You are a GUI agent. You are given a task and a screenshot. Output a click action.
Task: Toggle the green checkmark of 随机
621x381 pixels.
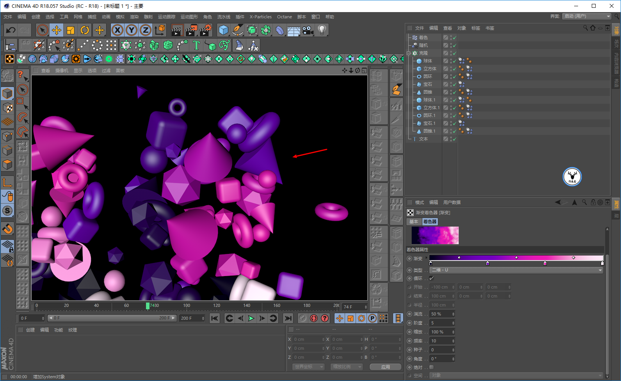point(455,46)
